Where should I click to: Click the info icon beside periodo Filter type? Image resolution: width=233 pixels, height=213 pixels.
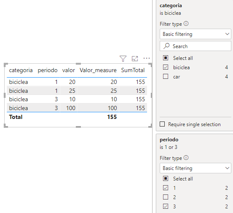186,158
